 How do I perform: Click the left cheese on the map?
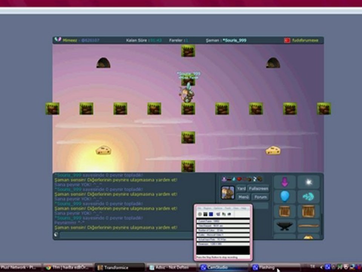pyautogui.click(x=103, y=150)
